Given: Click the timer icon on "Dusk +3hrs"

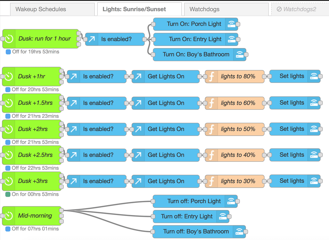Looking at the screenshot, I should [8, 181].
